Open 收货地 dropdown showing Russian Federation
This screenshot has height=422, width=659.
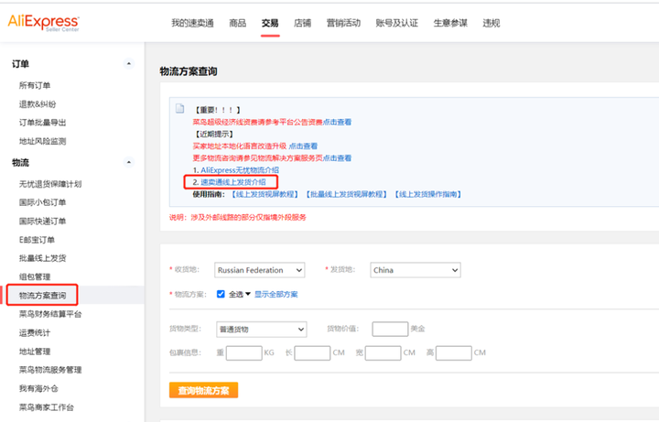tap(260, 270)
